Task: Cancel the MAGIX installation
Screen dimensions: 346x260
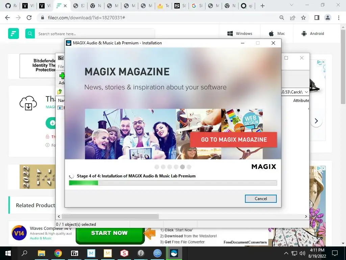Action: tap(261, 198)
